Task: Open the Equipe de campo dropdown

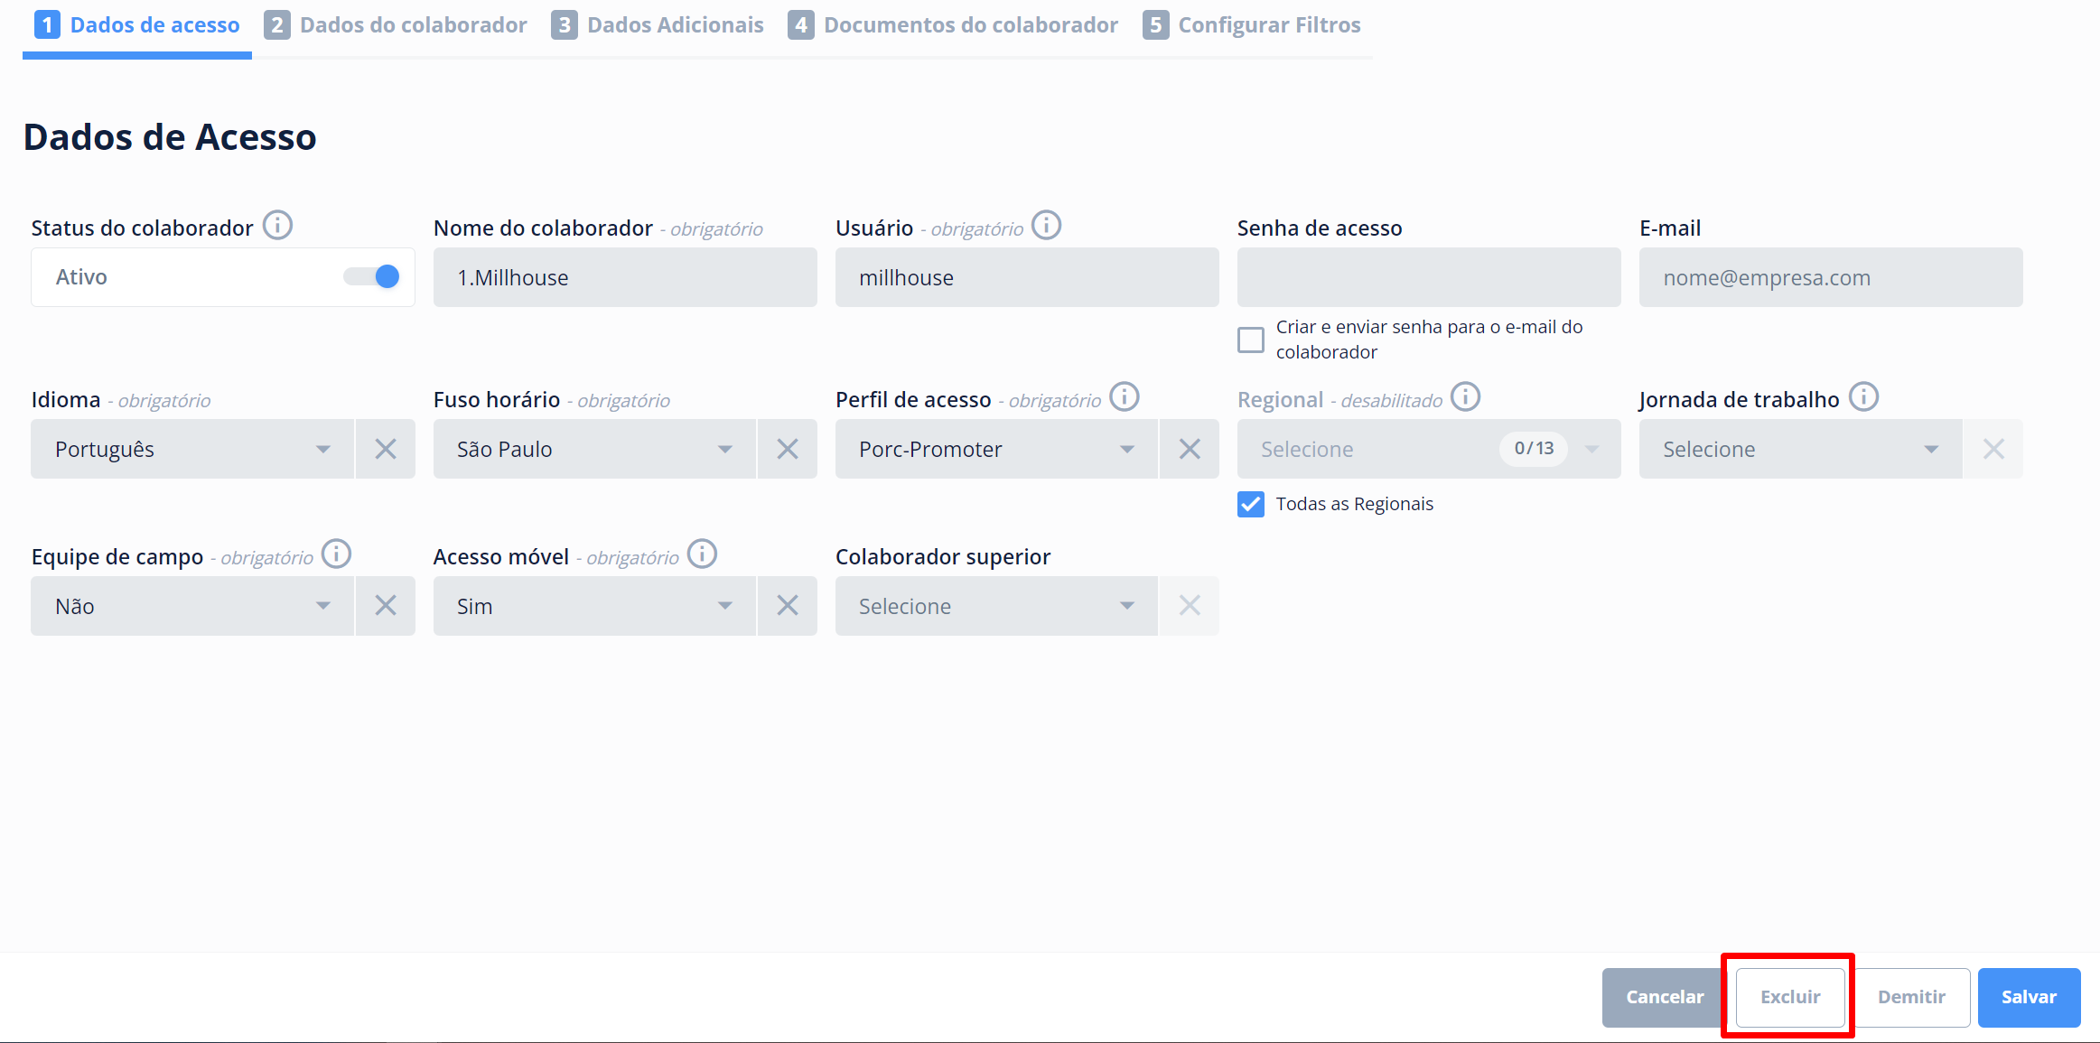Action: tap(191, 606)
